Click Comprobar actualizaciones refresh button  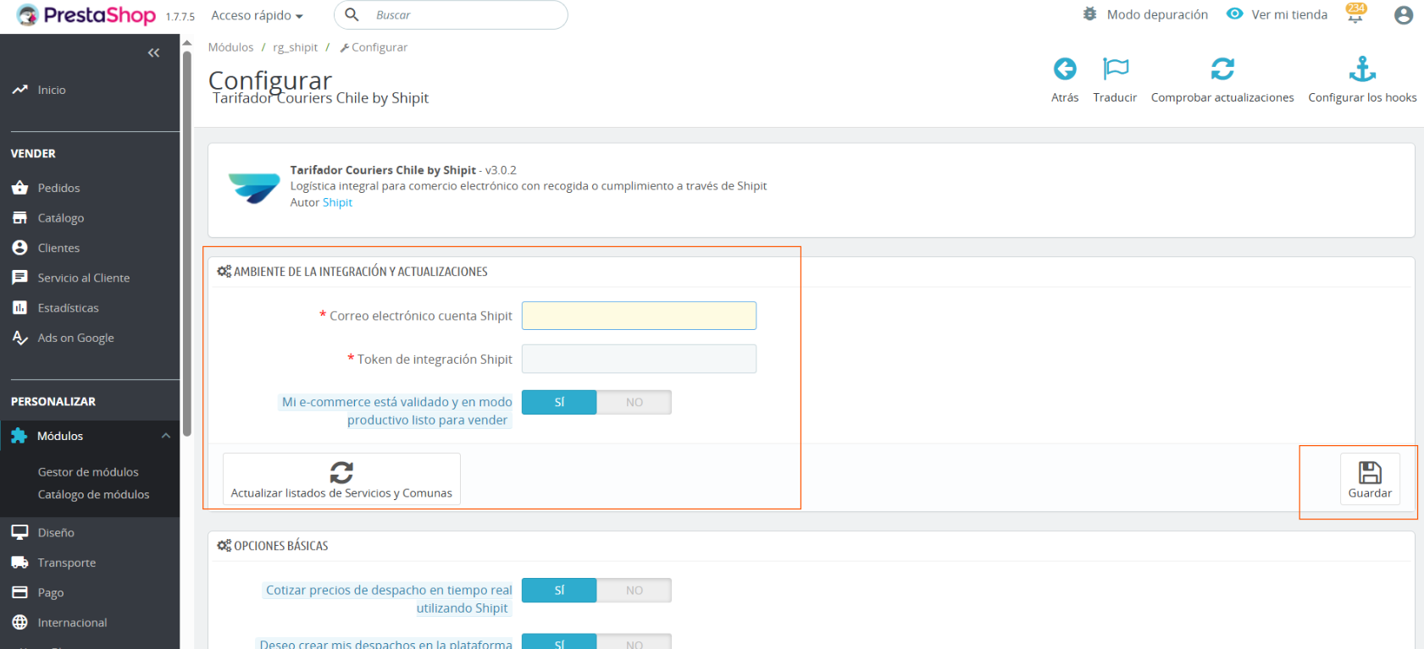tap(1222, 80)
